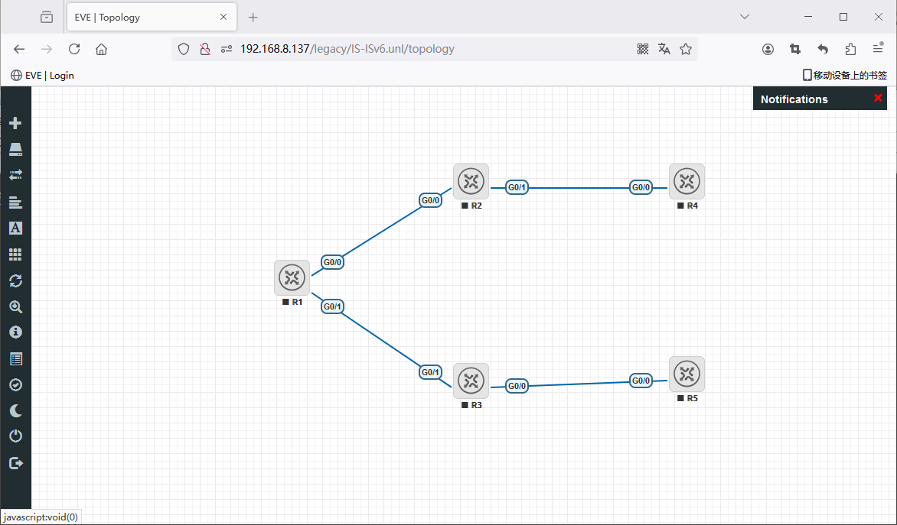Viewport: 897px width, 525px height.
Task: Click the Logout icon in sidebar
Action: pyautogui.click(x=15, y=463)
